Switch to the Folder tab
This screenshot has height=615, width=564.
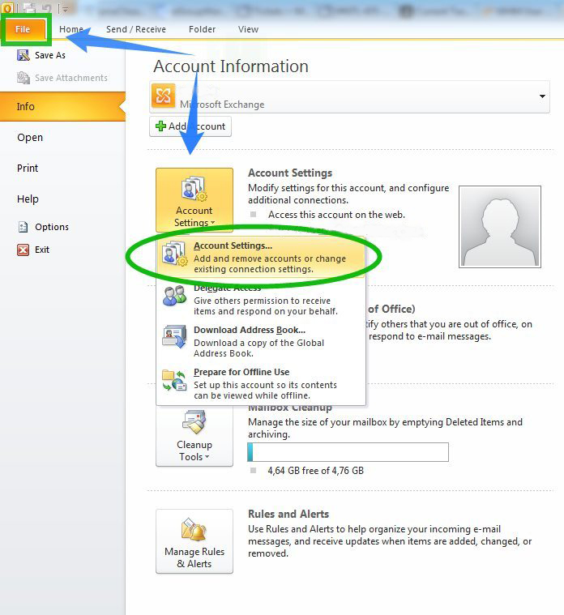(x=202, y=29)
